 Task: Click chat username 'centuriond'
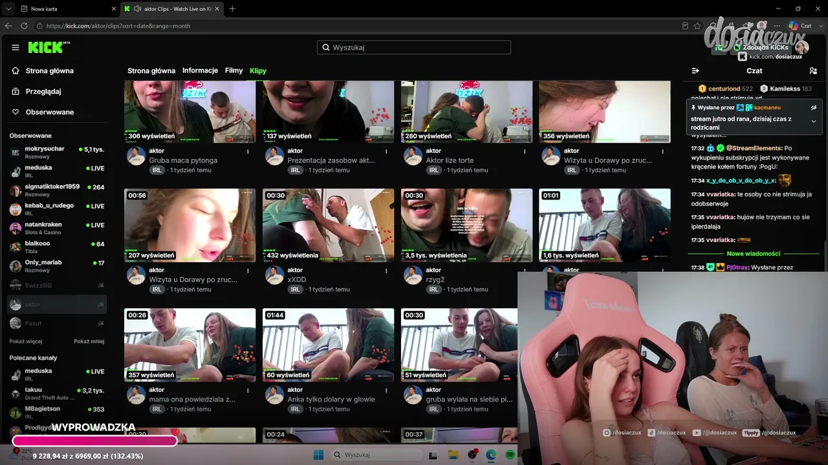coord(724,88)
